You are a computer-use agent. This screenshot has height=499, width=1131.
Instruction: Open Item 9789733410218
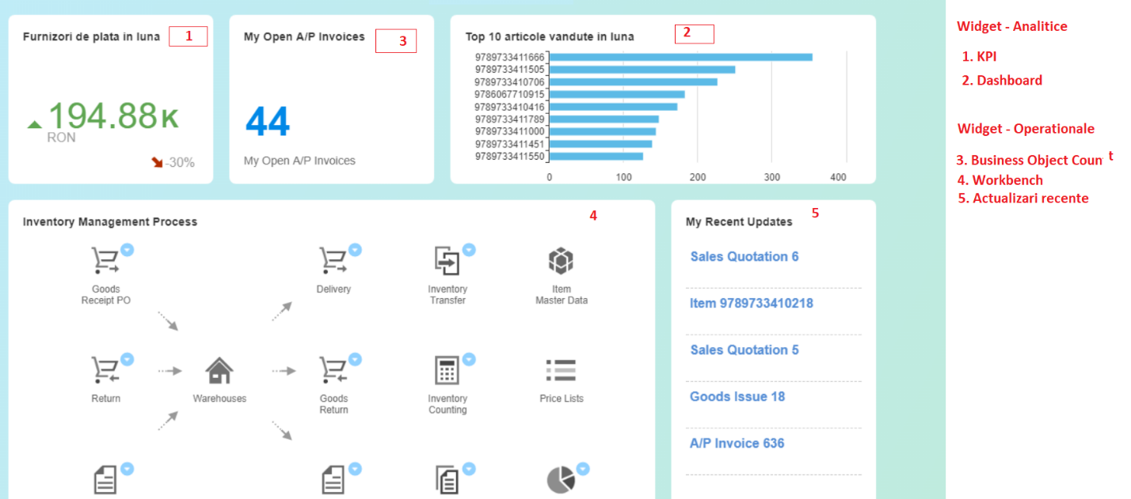click(751, 303)
